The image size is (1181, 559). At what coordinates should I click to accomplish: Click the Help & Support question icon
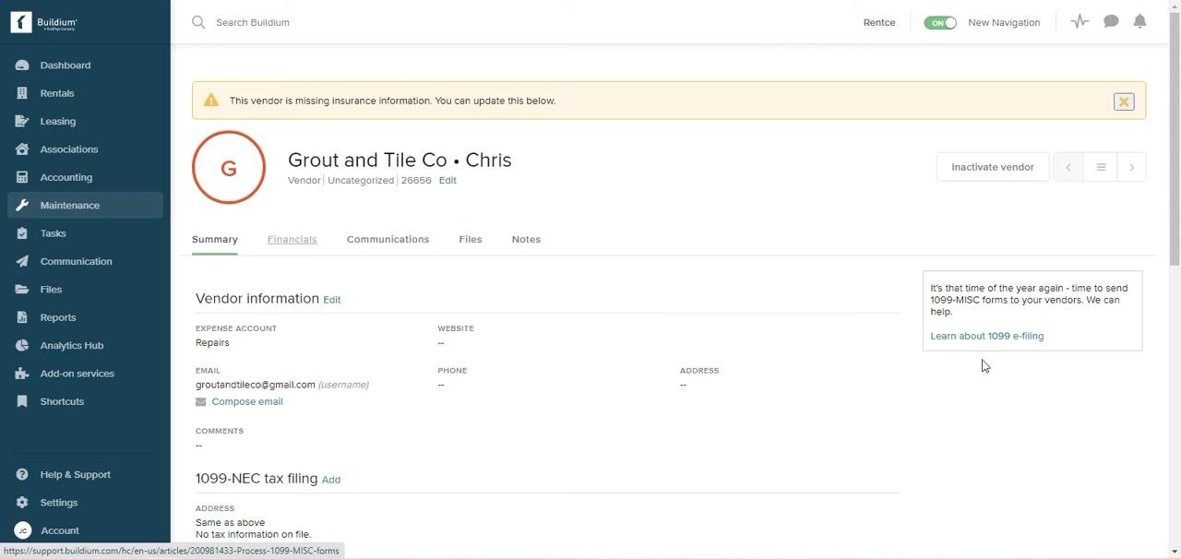(22, 474)
